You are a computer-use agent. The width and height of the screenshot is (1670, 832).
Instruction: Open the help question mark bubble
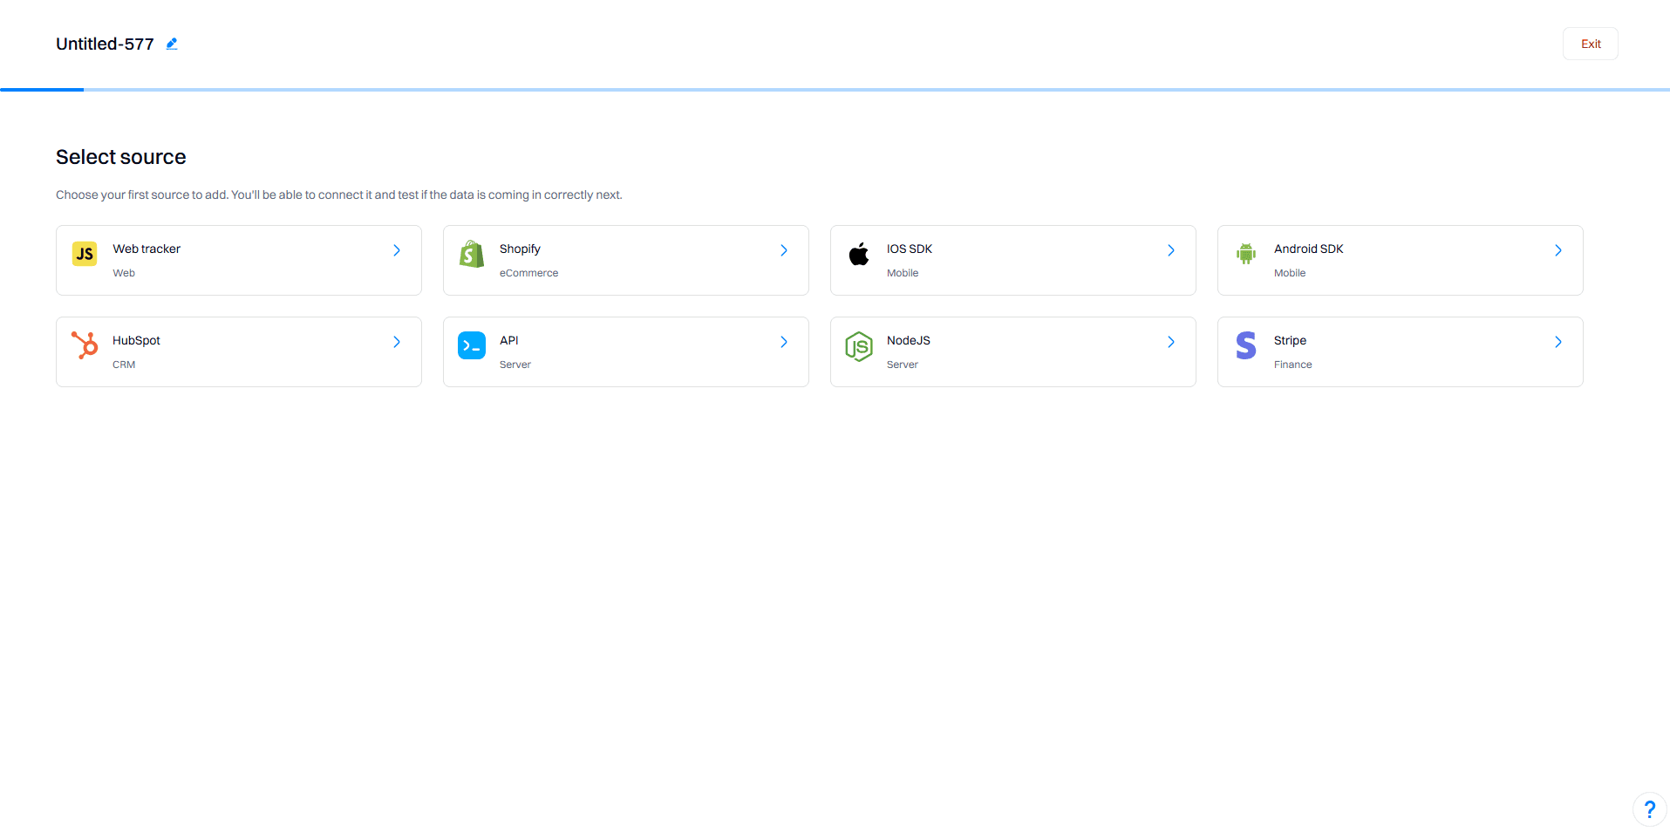(x=1649, y=808)
